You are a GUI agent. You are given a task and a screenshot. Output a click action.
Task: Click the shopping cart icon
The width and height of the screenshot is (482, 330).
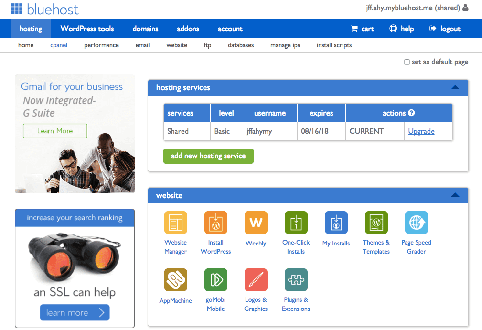tap(354, 29)
